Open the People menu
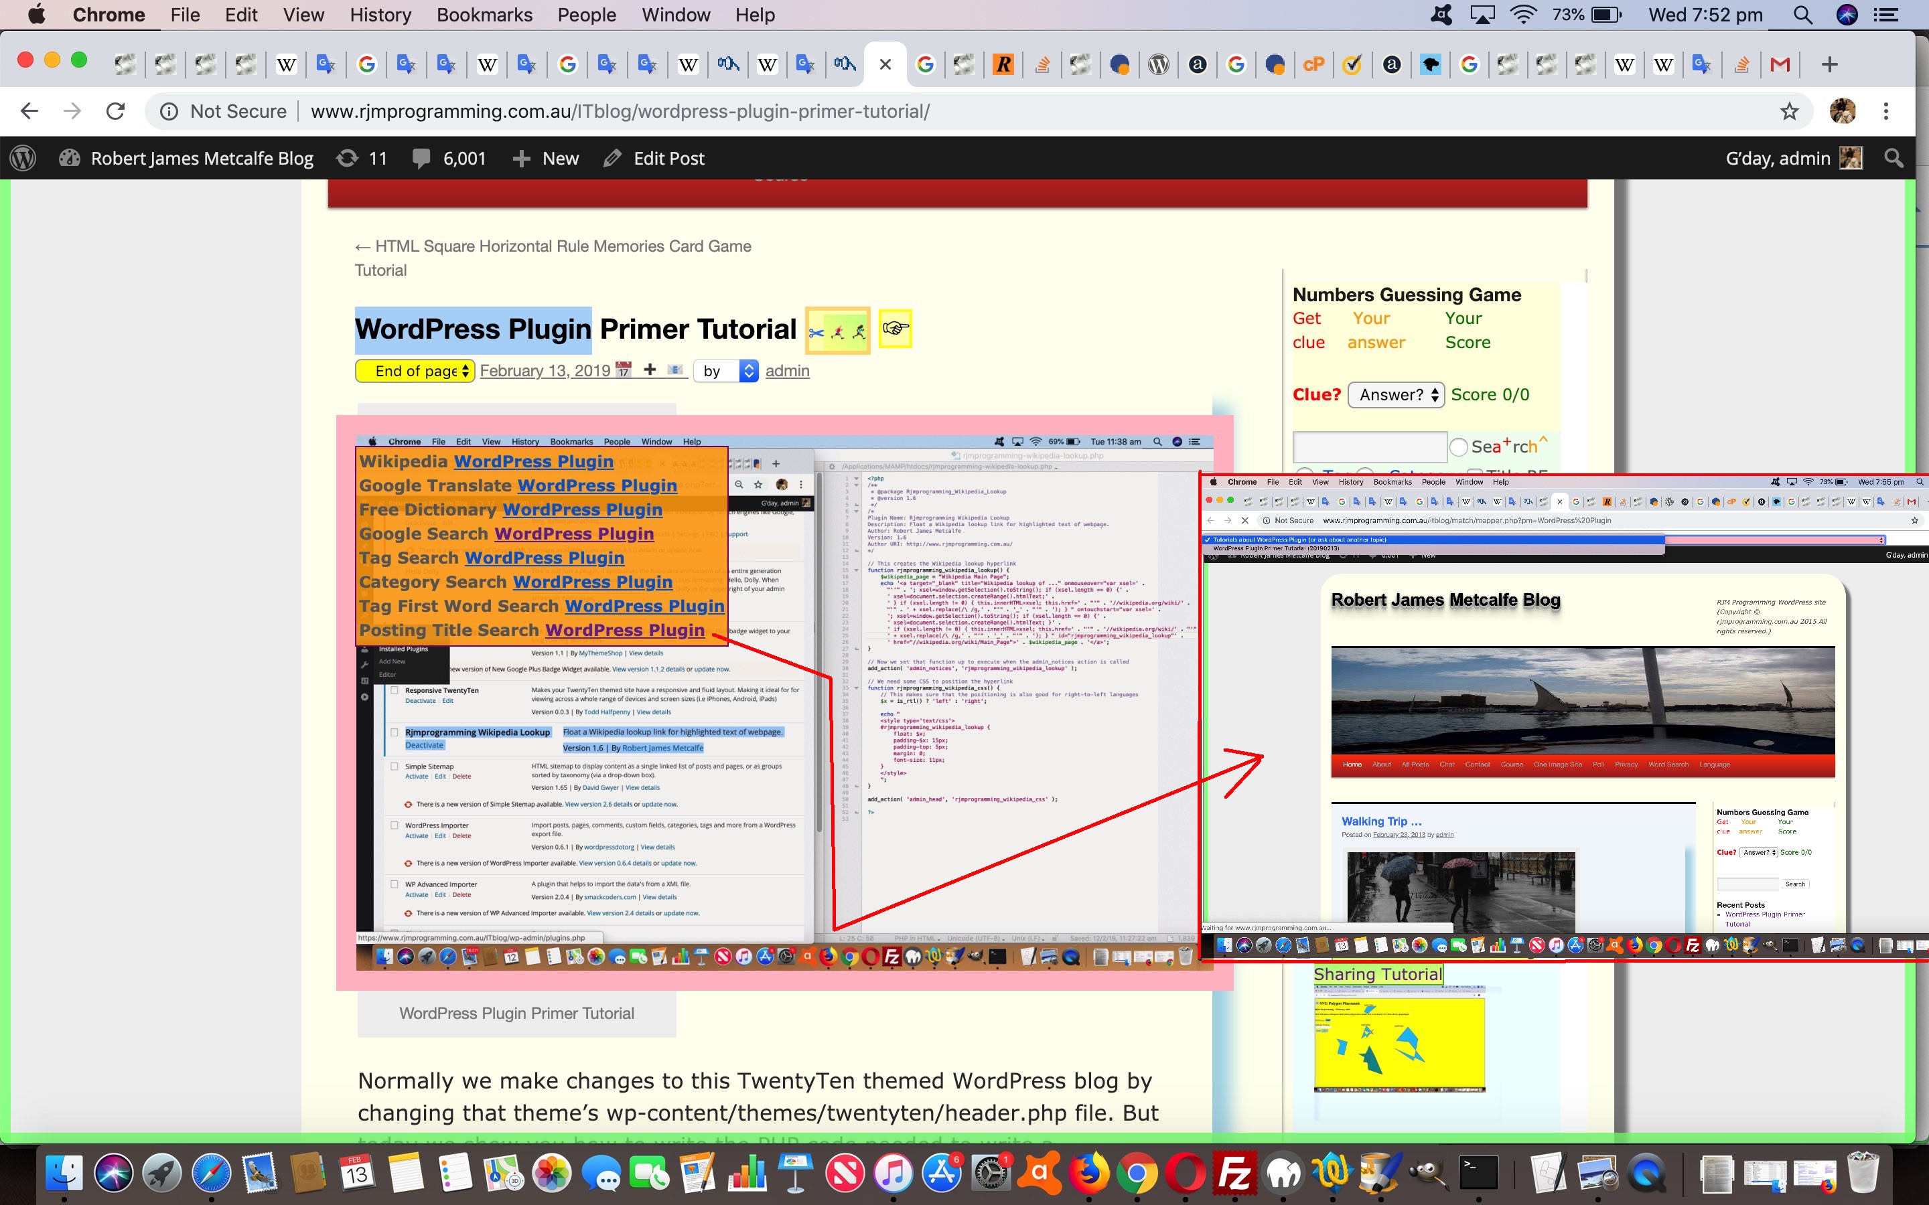 [587, 14]
